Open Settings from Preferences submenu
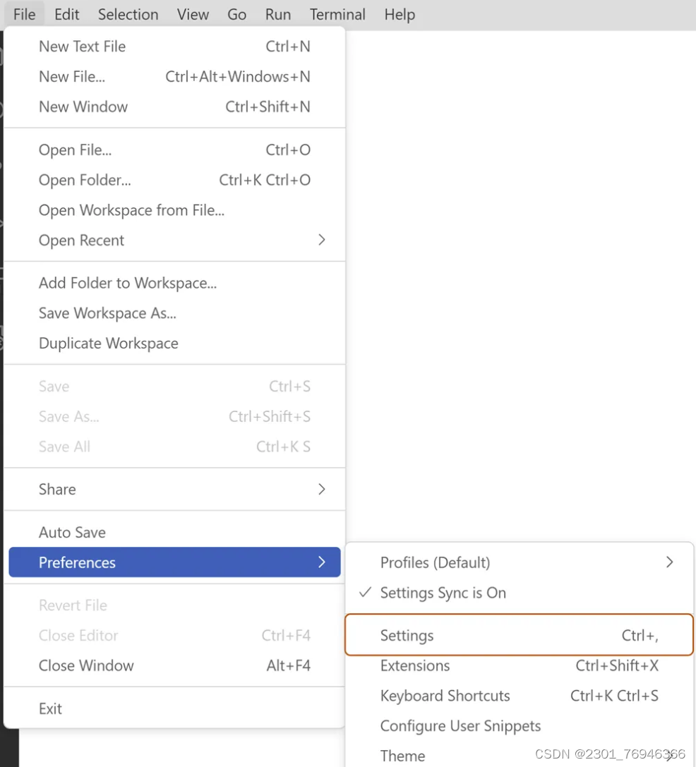 (x=520, y=635)
